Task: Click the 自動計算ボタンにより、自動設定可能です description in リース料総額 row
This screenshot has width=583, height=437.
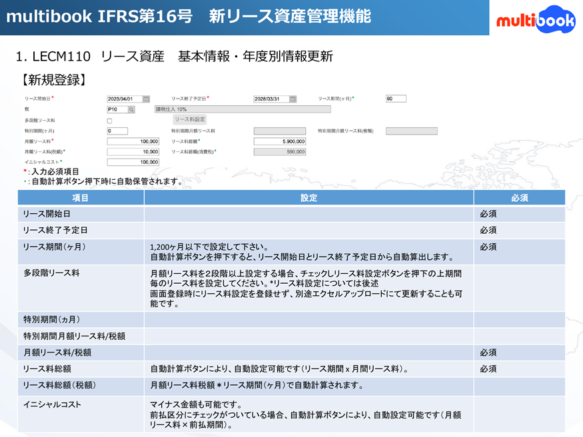Action: 279,369
